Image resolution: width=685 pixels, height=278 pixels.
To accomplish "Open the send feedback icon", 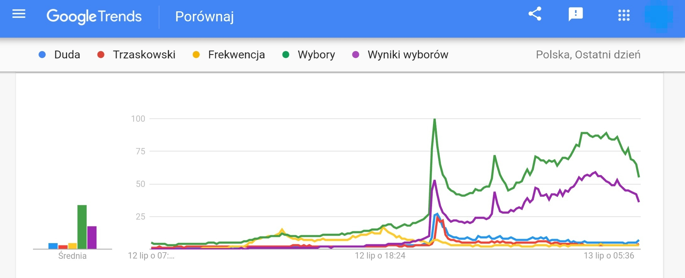I will 575,14.
